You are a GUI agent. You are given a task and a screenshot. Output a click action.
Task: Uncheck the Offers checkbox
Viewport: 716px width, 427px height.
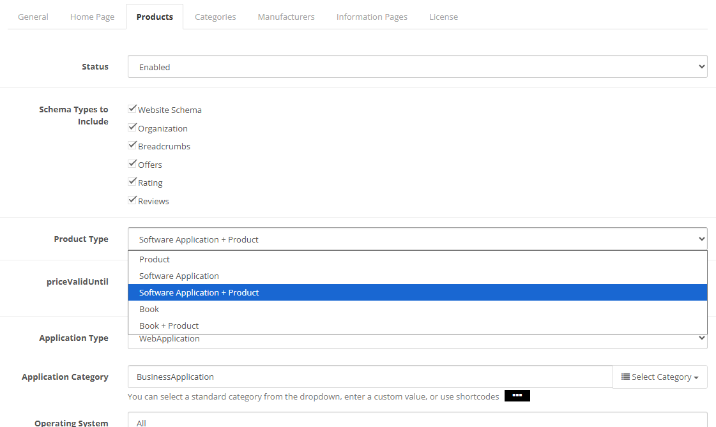point(133,164)
